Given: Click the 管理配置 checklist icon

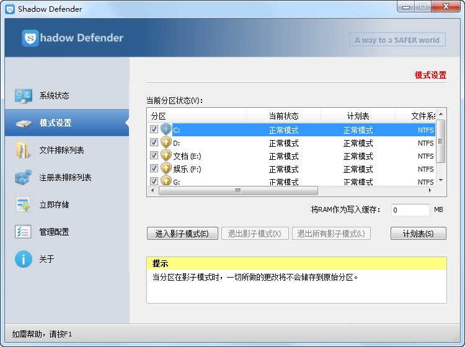Looking at the screenshot, I should click(x=23, y=232).
